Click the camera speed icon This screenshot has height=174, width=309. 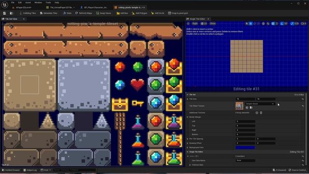pos(304,24)
